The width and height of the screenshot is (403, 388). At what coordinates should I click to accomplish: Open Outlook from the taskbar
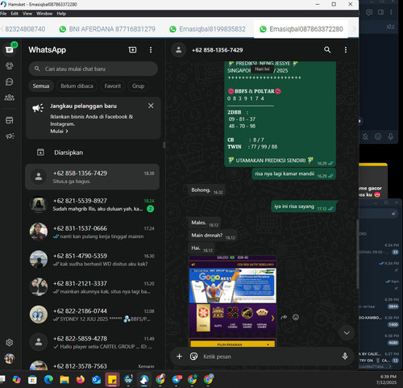pos(96,380)
